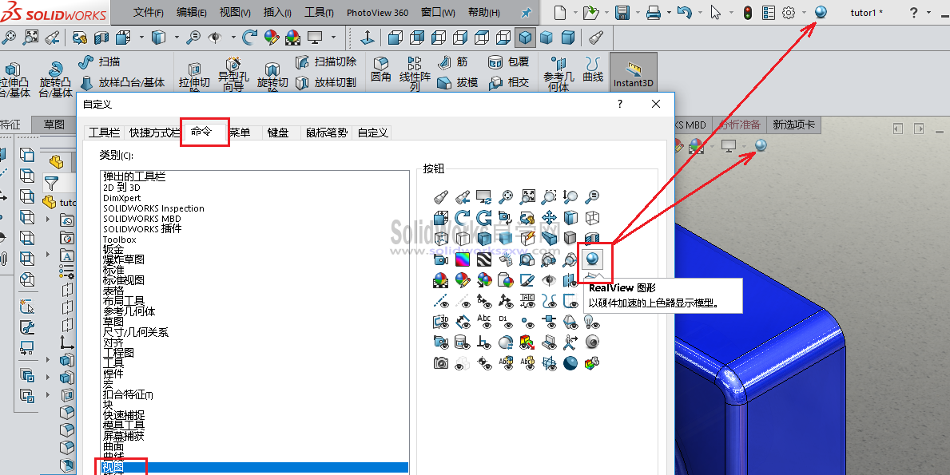This screenshot has height=475, width=950.
Task: Click the highlighted RealView 图形 sphere in the dialog
Action: coord(591,259)
